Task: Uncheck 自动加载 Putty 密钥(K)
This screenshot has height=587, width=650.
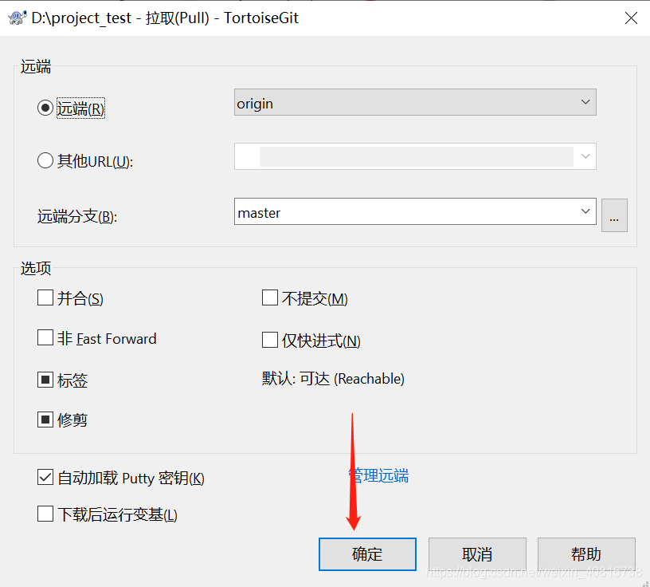Action: [x=45, y=478]
